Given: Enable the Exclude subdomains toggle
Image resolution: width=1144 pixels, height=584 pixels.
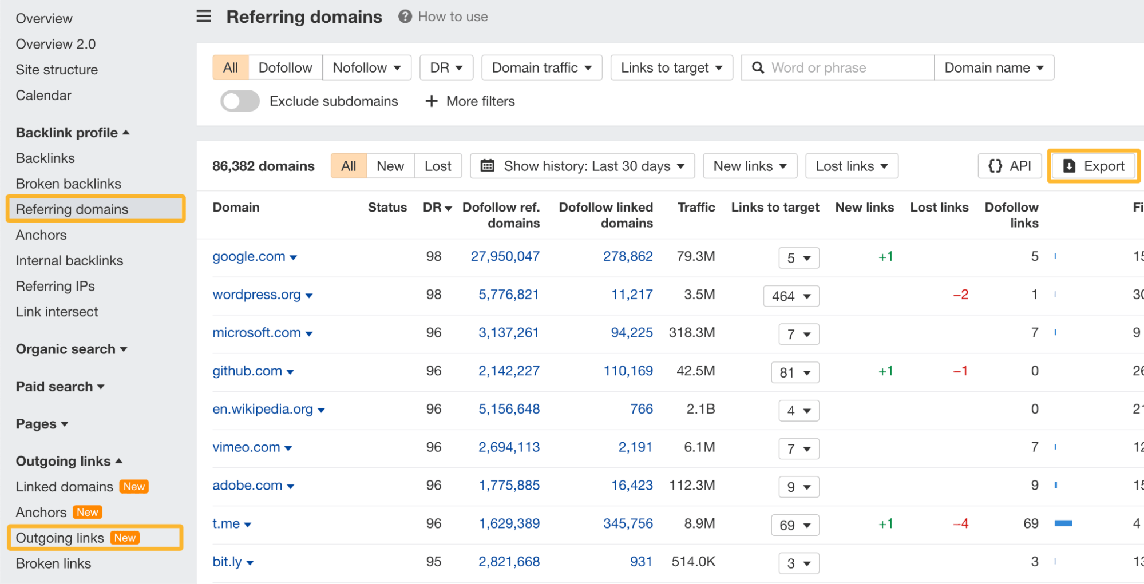Looking at the screenshot, I should (239, 101).
